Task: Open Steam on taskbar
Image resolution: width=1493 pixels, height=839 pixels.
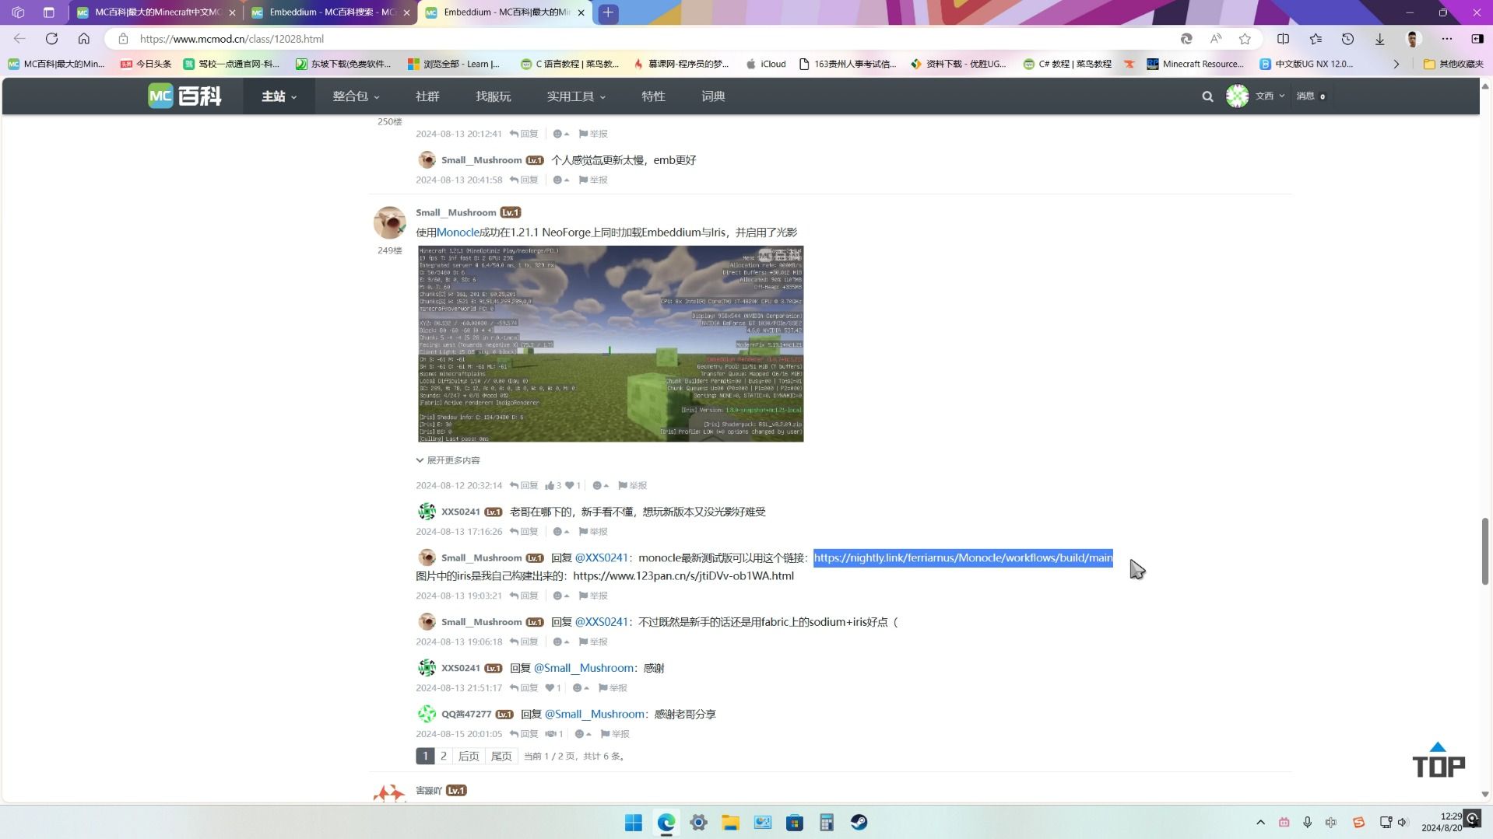Action: [x=859, y=823]
